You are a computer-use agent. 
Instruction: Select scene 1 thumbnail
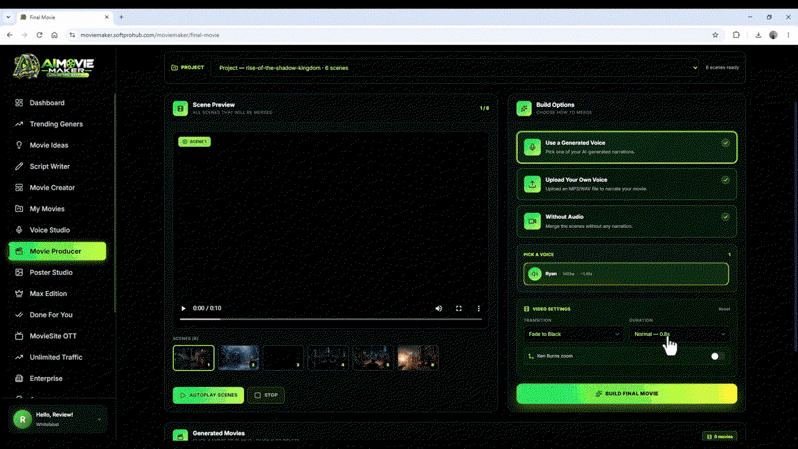pos(193,358)
